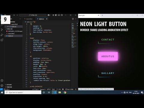Open the Accounts menu in activity bar

pos(2,80)
